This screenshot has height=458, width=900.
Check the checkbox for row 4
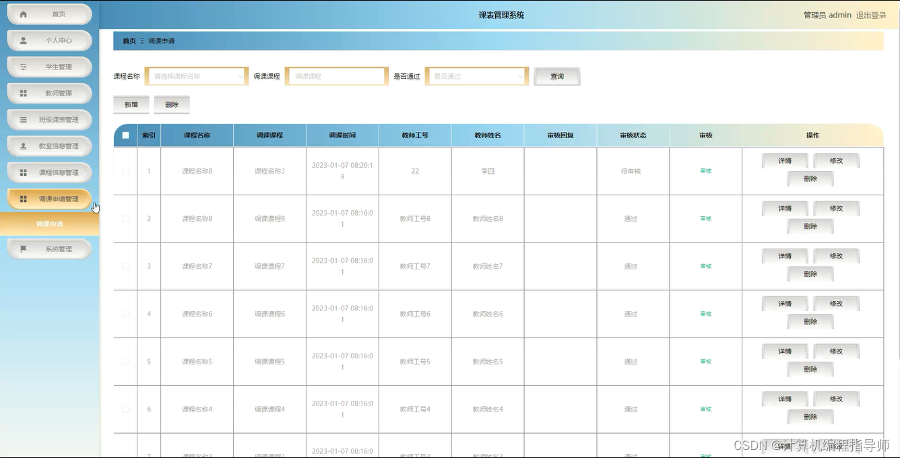click(x=125, y=314)
